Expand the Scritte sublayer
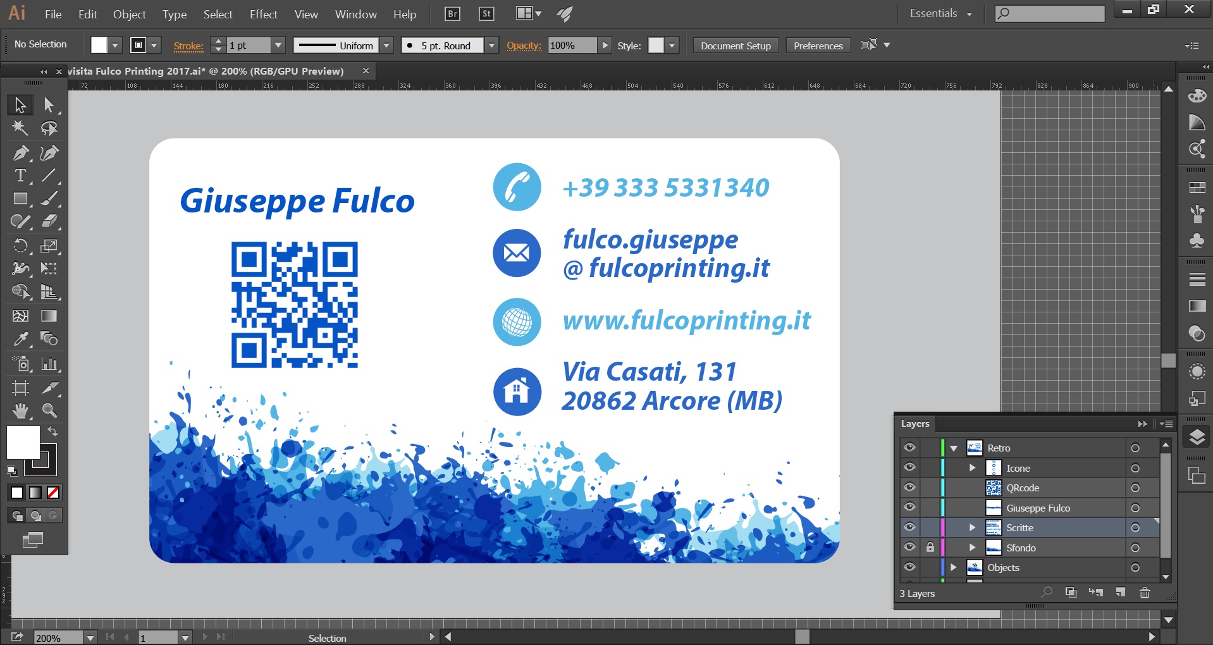Screen dimensions: 1213x645 [x=973, y=527]
